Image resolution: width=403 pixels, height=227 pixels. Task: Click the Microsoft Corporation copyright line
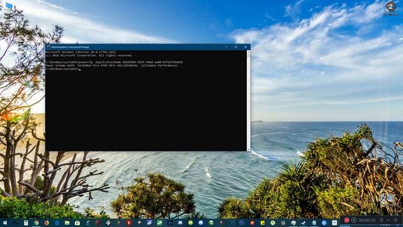point(89,55)
